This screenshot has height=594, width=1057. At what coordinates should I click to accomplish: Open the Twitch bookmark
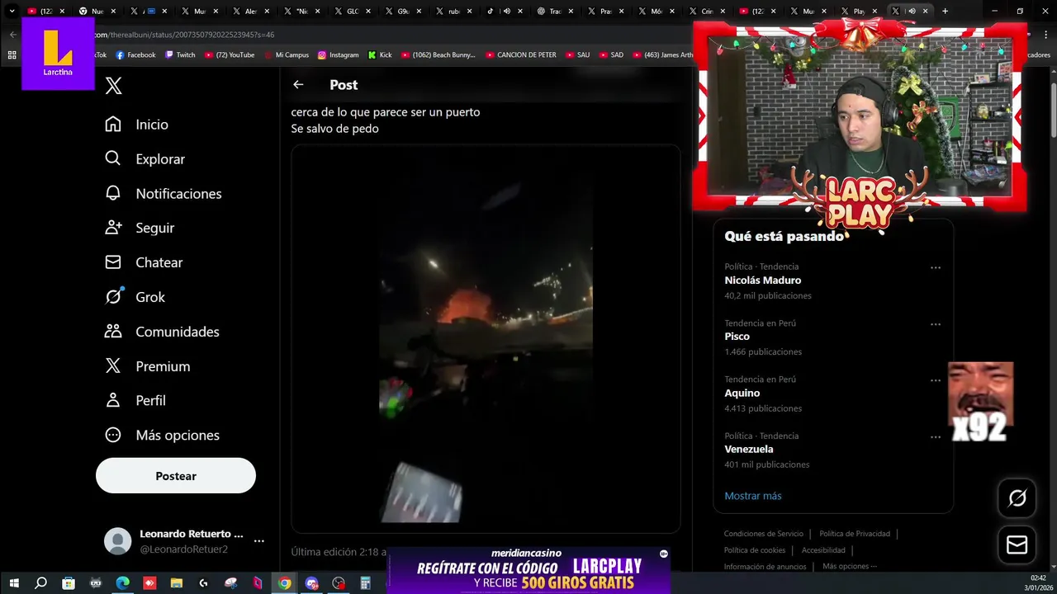click(x=180, y=55)
